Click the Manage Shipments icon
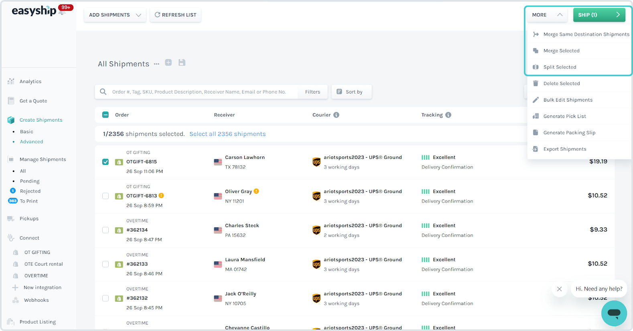Screen dimensions: 633x331 tap(11, 159)
